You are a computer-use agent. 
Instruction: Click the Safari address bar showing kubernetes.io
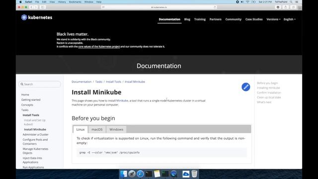[159, 7]
